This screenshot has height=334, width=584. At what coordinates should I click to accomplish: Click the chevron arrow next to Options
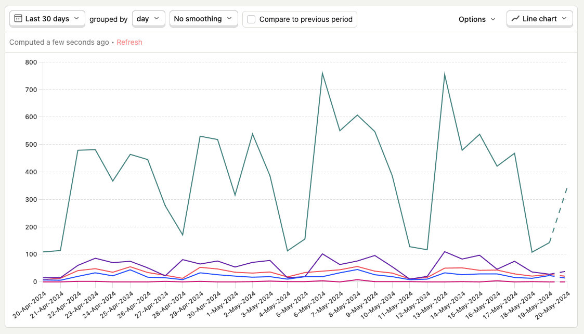(x=493, y=19)
